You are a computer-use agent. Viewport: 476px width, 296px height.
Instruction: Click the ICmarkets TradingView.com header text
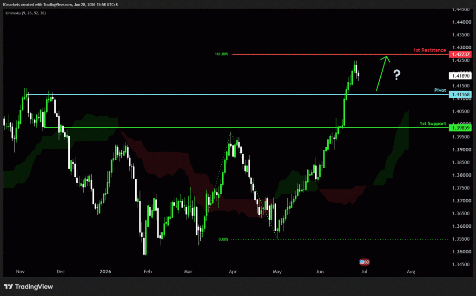[60, 5]
